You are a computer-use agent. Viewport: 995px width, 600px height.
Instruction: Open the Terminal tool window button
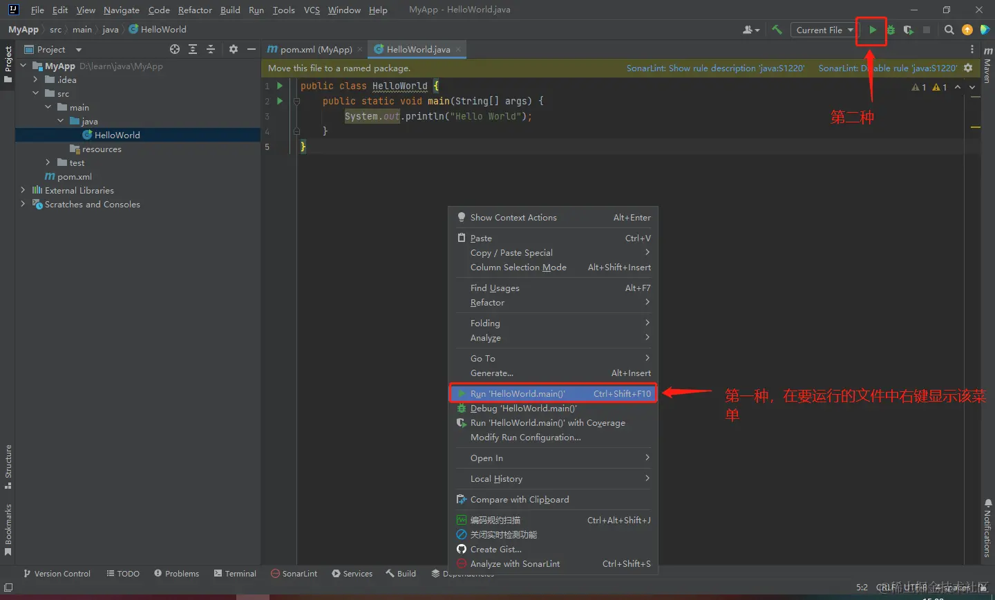click(235, 573)
